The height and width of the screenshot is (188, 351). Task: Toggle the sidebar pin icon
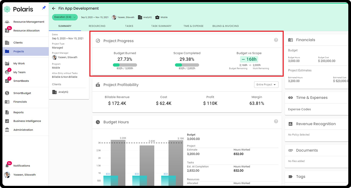click(44, 8)
